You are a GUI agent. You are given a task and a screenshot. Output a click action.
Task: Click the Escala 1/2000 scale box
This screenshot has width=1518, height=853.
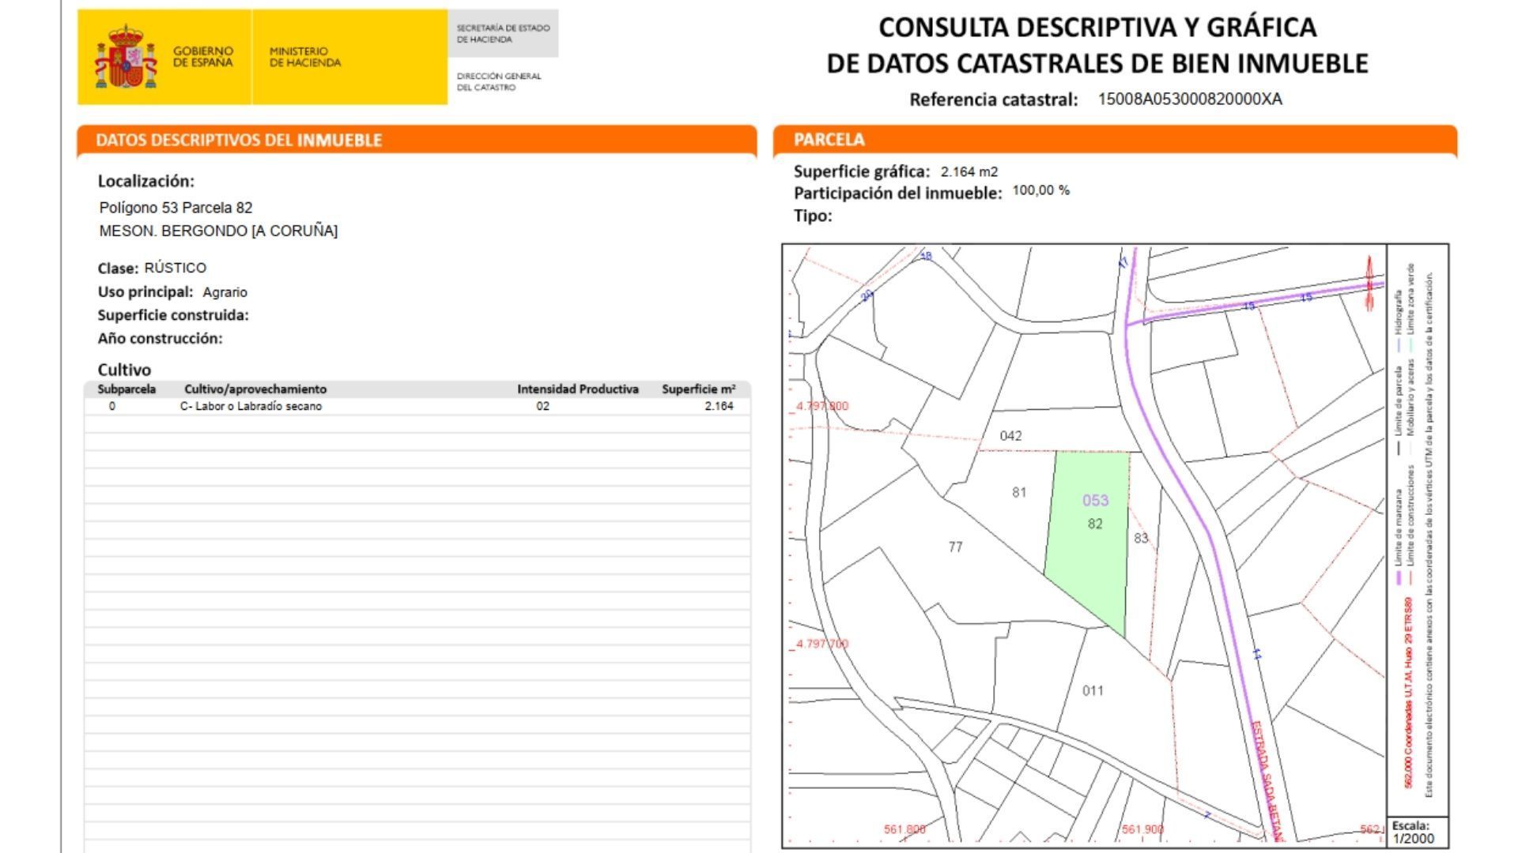(1417, 832)
